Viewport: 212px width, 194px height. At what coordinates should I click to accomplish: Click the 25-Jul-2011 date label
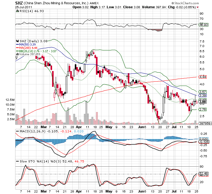tap(24, 7)
